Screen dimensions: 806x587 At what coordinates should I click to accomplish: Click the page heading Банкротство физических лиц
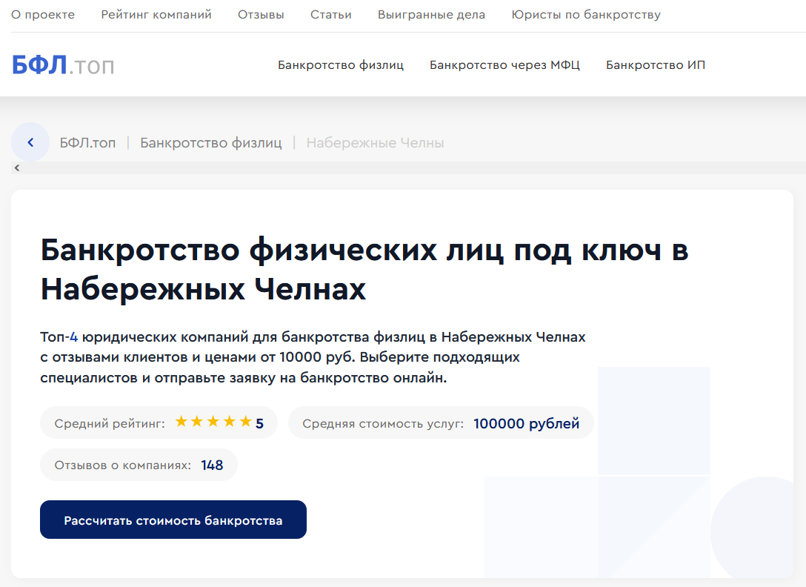coord(364,269)
